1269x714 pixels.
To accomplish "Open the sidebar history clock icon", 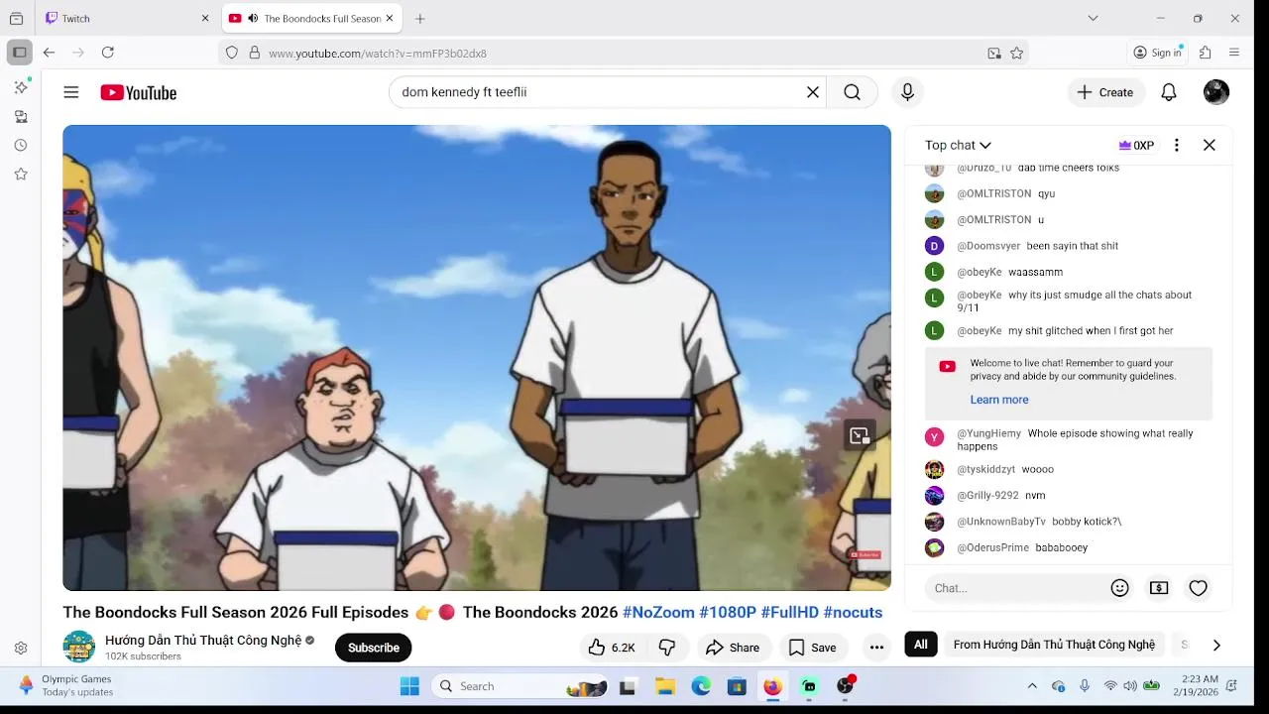I will tap(21, 145).
